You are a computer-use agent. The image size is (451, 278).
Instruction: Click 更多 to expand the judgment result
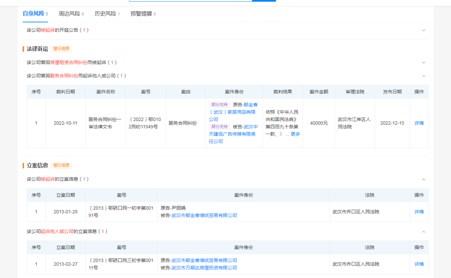(x=295, y=134)
